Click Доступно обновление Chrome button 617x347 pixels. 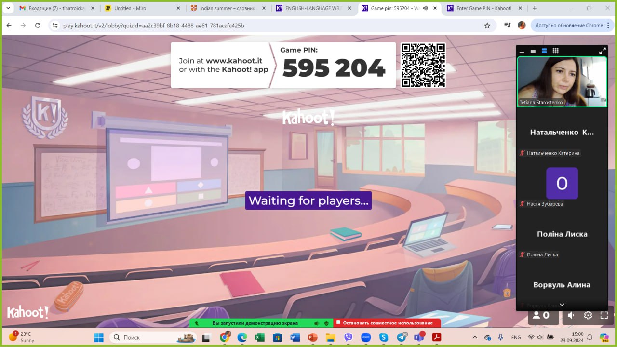point(572,25)
